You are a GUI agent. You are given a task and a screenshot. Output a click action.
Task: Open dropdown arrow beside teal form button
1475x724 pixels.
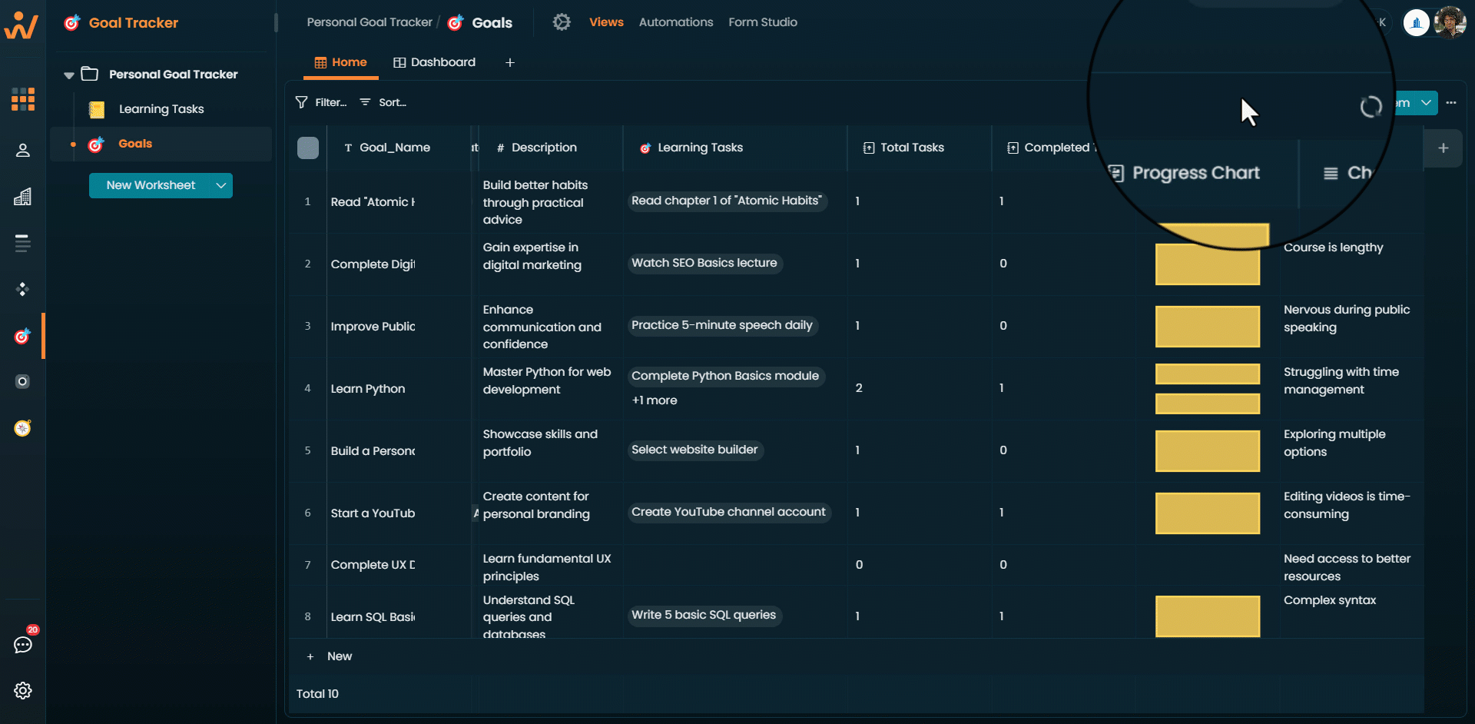click(x=1427, y=102)
